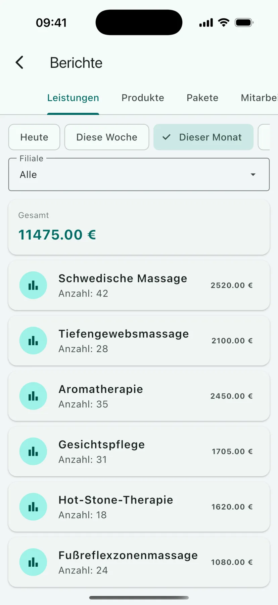Switch to the Pakete tab

202,98
